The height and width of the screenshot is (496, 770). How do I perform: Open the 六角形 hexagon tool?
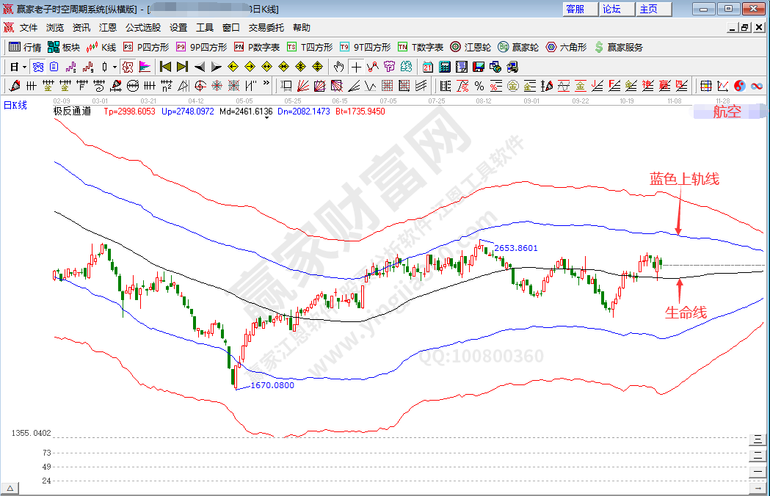tap(566, 47)
